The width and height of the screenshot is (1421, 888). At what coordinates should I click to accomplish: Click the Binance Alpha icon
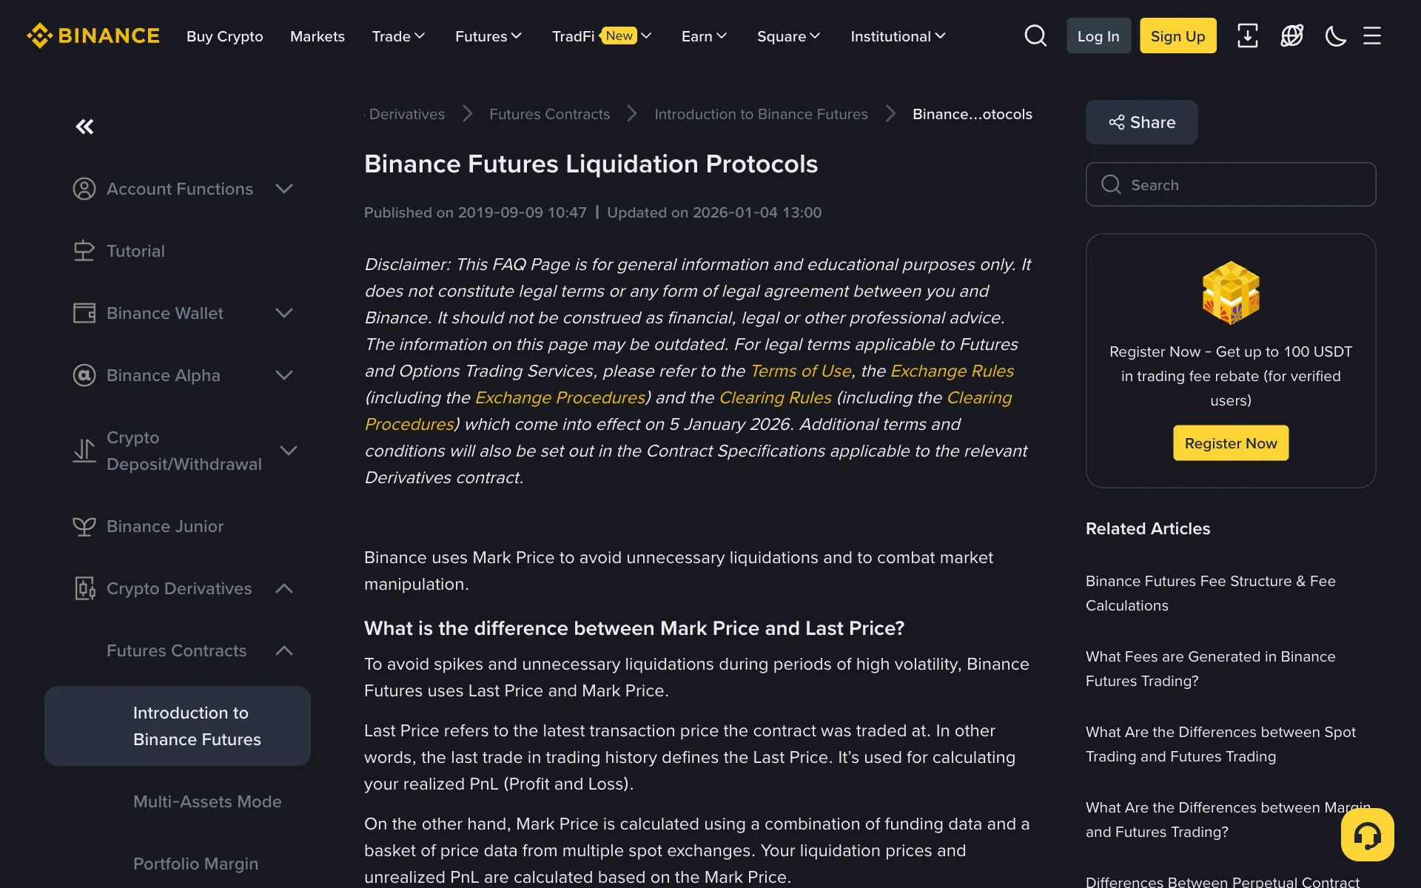pyautogui.click(x=84, y=375)
